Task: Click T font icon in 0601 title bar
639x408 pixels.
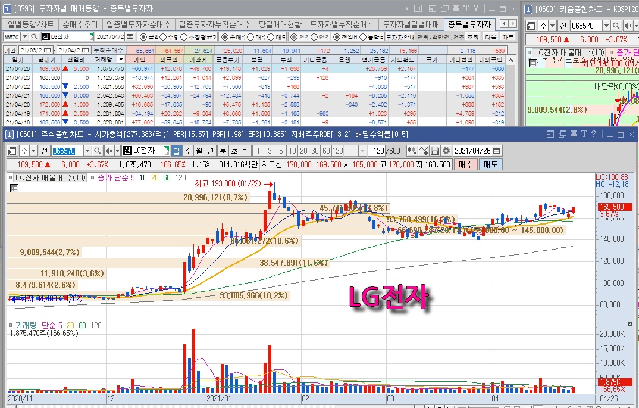Action: coord(584,134)
